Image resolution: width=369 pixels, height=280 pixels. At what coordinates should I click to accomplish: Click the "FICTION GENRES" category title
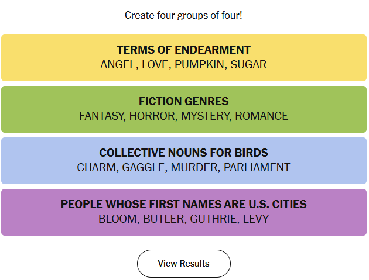click(183, 102)
